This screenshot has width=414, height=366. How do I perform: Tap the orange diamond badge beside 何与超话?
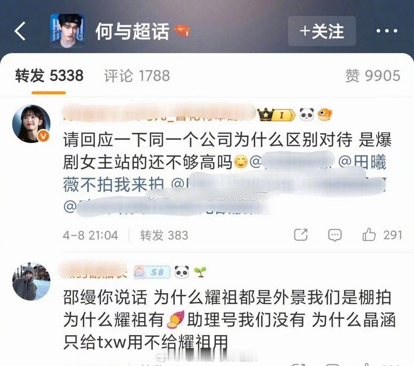182,31
